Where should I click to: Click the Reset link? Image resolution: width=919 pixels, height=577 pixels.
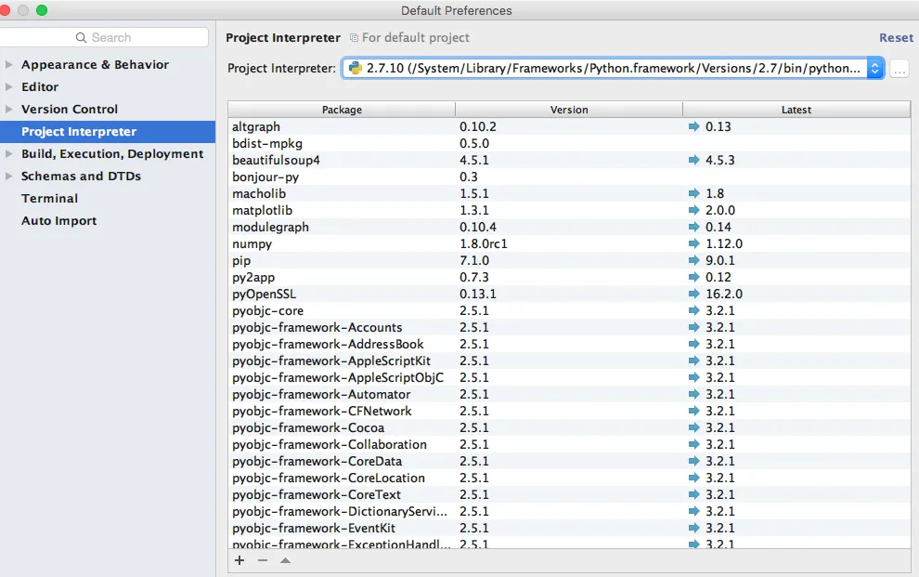(896, 38)
